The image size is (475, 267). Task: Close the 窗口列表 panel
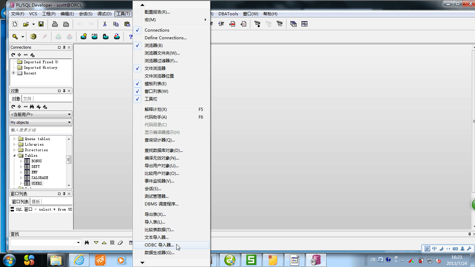coord(69,194)
